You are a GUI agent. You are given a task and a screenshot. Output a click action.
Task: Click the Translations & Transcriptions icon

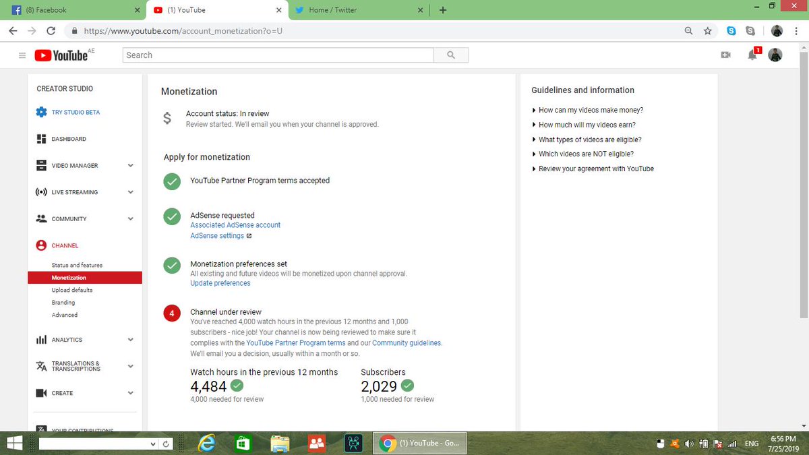click(41, 366)
